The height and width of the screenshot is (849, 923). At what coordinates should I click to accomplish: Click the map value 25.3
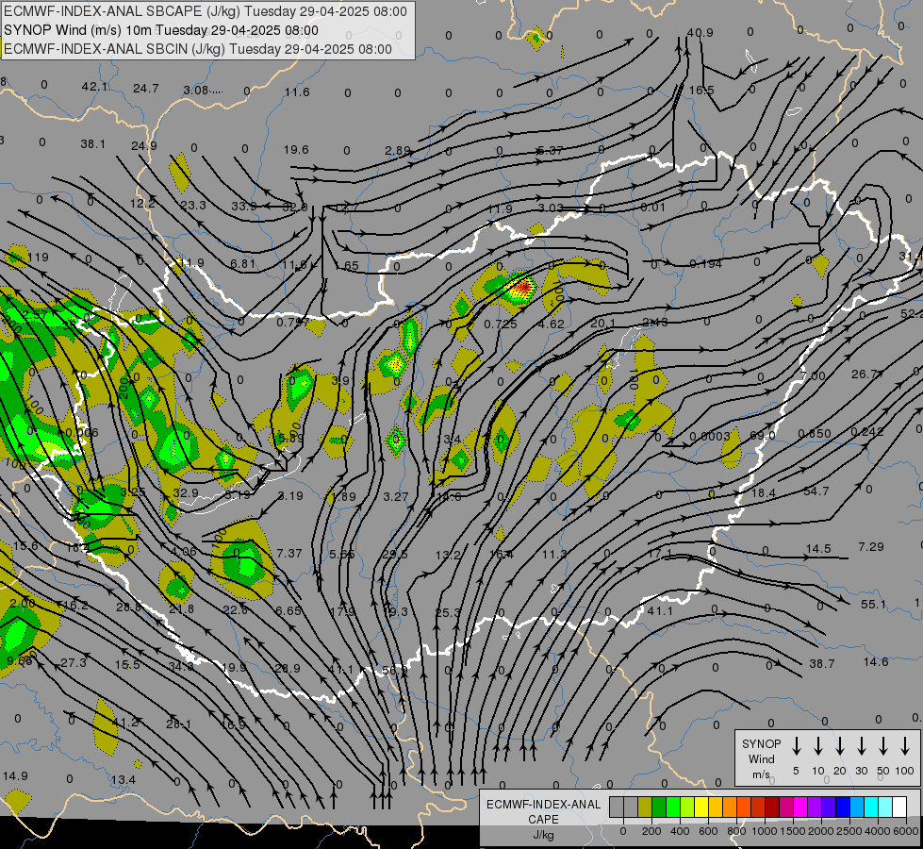(448, 613)
